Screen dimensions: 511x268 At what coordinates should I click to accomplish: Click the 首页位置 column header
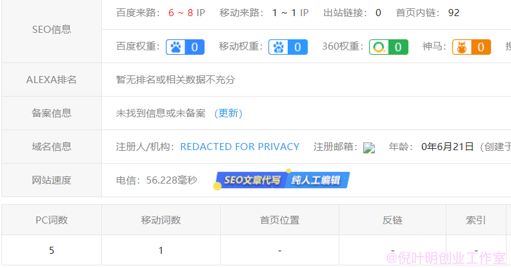(279, 220)
